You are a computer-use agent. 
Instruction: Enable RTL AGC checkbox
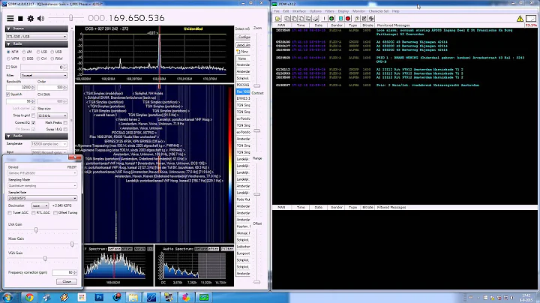[x=34, y=213]
